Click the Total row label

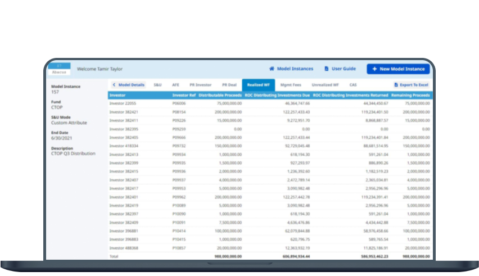(114, 256)
